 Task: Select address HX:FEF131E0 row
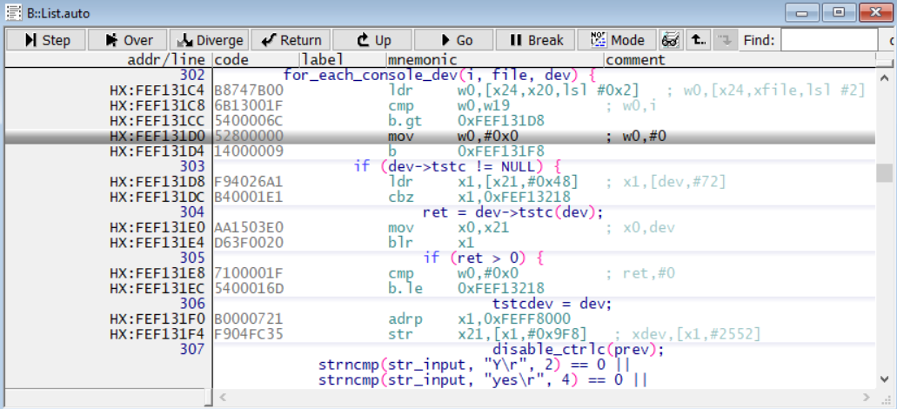440,228
